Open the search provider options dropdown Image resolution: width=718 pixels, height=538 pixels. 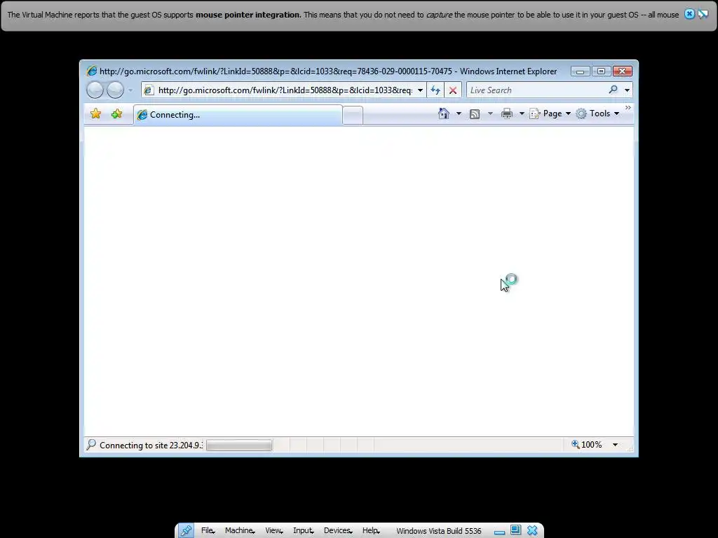[627, 90]
